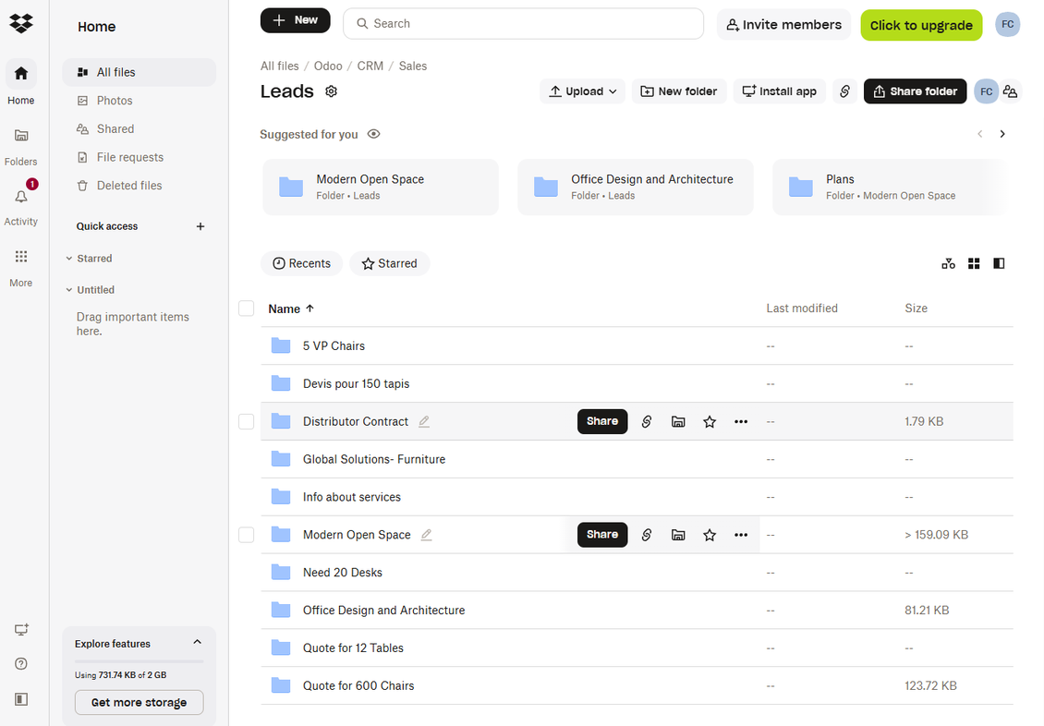
Task: Tick the Distributor Contract checkbox
Action: pyautogui.click(x=247, y=421)
